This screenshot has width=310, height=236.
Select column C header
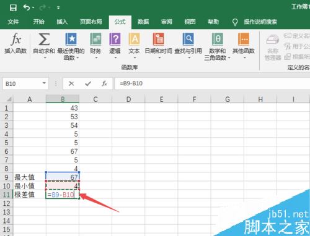pos(95,99)
